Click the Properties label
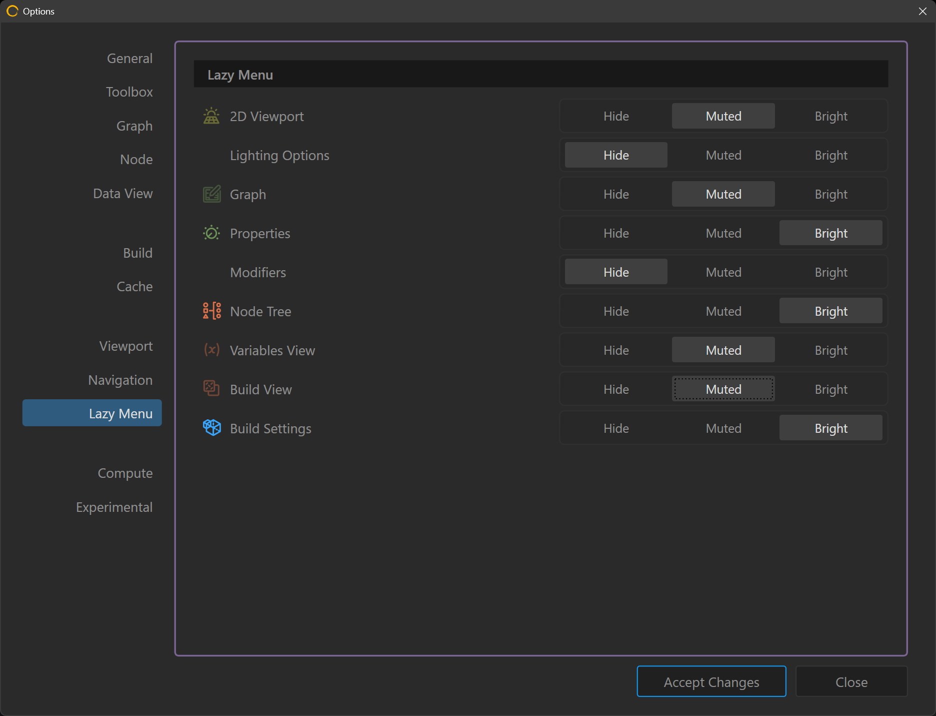This screenshot has width=936, height=716. coord(260,233)
